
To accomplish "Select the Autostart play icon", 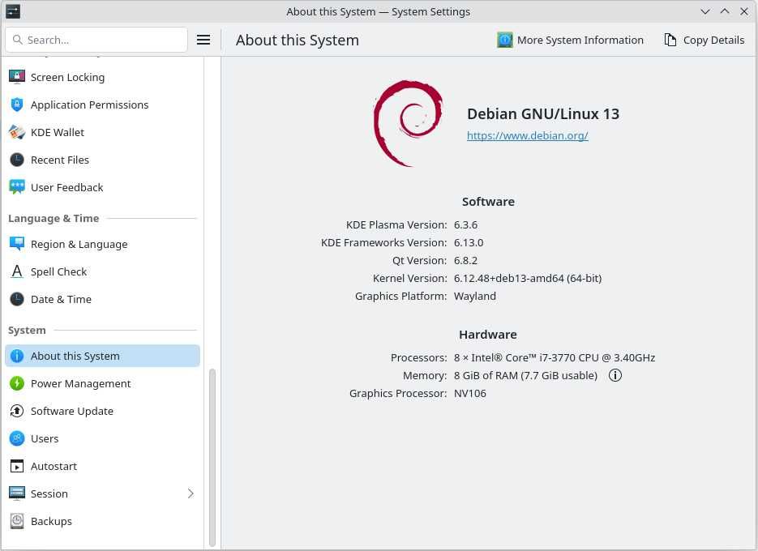I will 17,466.
